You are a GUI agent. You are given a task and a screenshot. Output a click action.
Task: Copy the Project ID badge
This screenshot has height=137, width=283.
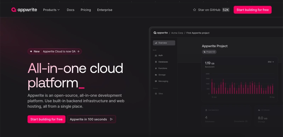(209, 52)
